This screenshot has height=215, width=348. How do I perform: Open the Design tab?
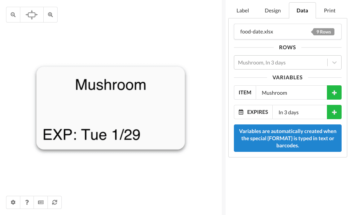(x=273, y=11)
